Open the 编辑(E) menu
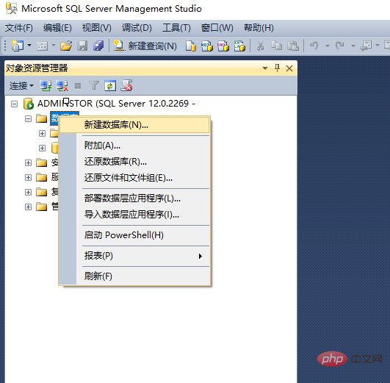 (x=57, y=28)
